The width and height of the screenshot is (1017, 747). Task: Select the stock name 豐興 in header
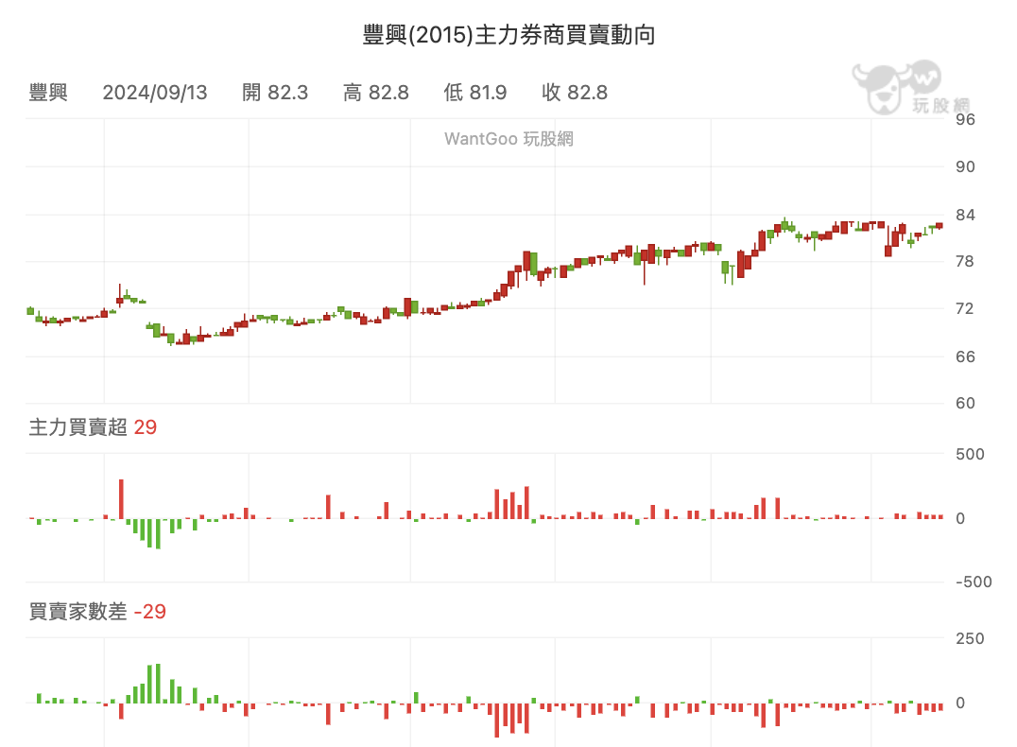point(48,92)
